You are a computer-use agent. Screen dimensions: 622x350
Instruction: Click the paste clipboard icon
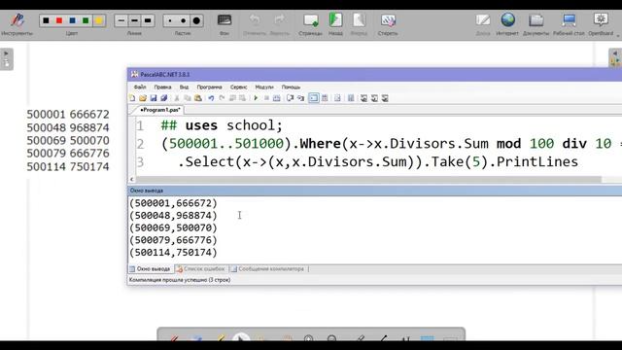click(198, 98)
